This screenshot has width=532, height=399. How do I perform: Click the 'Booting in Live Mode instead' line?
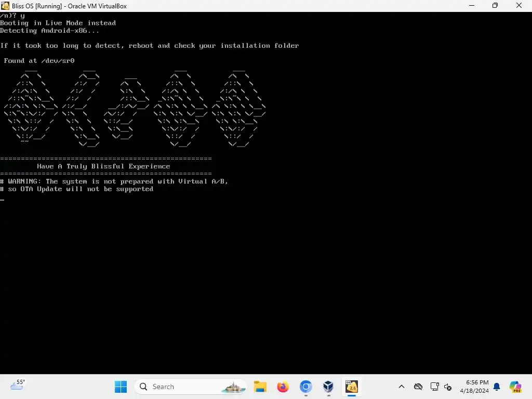[x=58, y=23]
